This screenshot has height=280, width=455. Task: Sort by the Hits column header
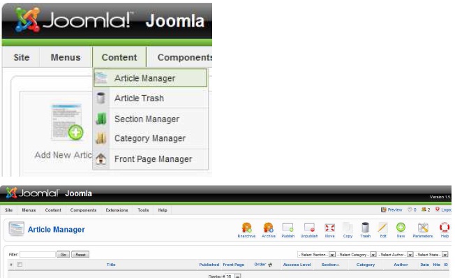(x=436, y=265)
